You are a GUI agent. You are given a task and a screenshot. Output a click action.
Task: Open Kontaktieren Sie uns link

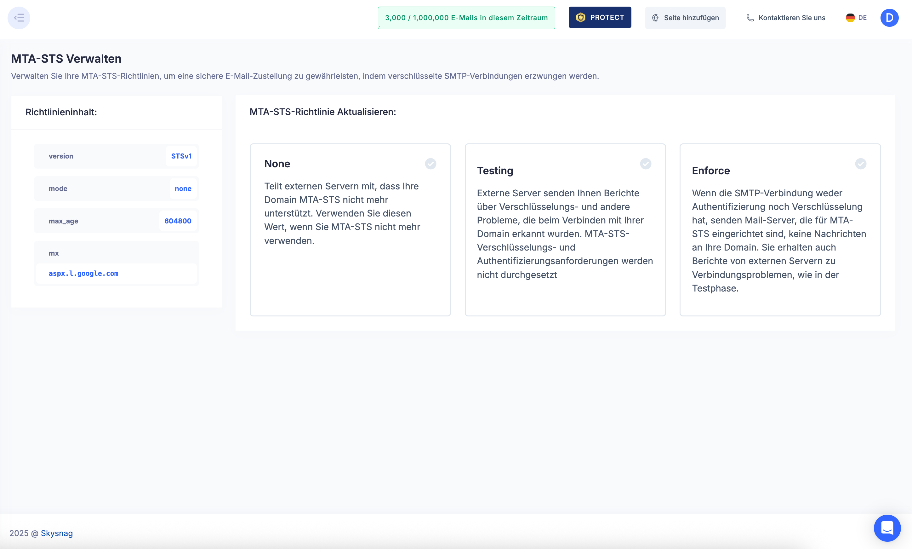791,18
